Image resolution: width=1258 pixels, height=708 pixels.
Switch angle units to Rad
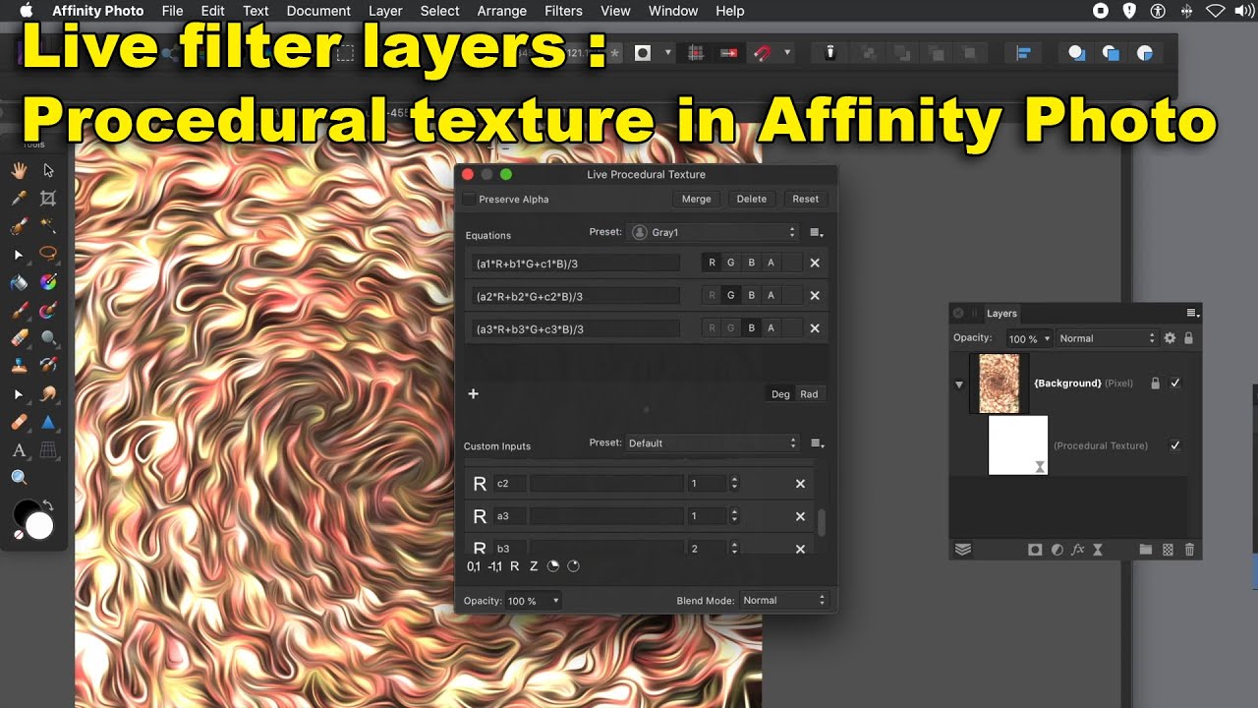pyautogui.click(x=809, y=394)
